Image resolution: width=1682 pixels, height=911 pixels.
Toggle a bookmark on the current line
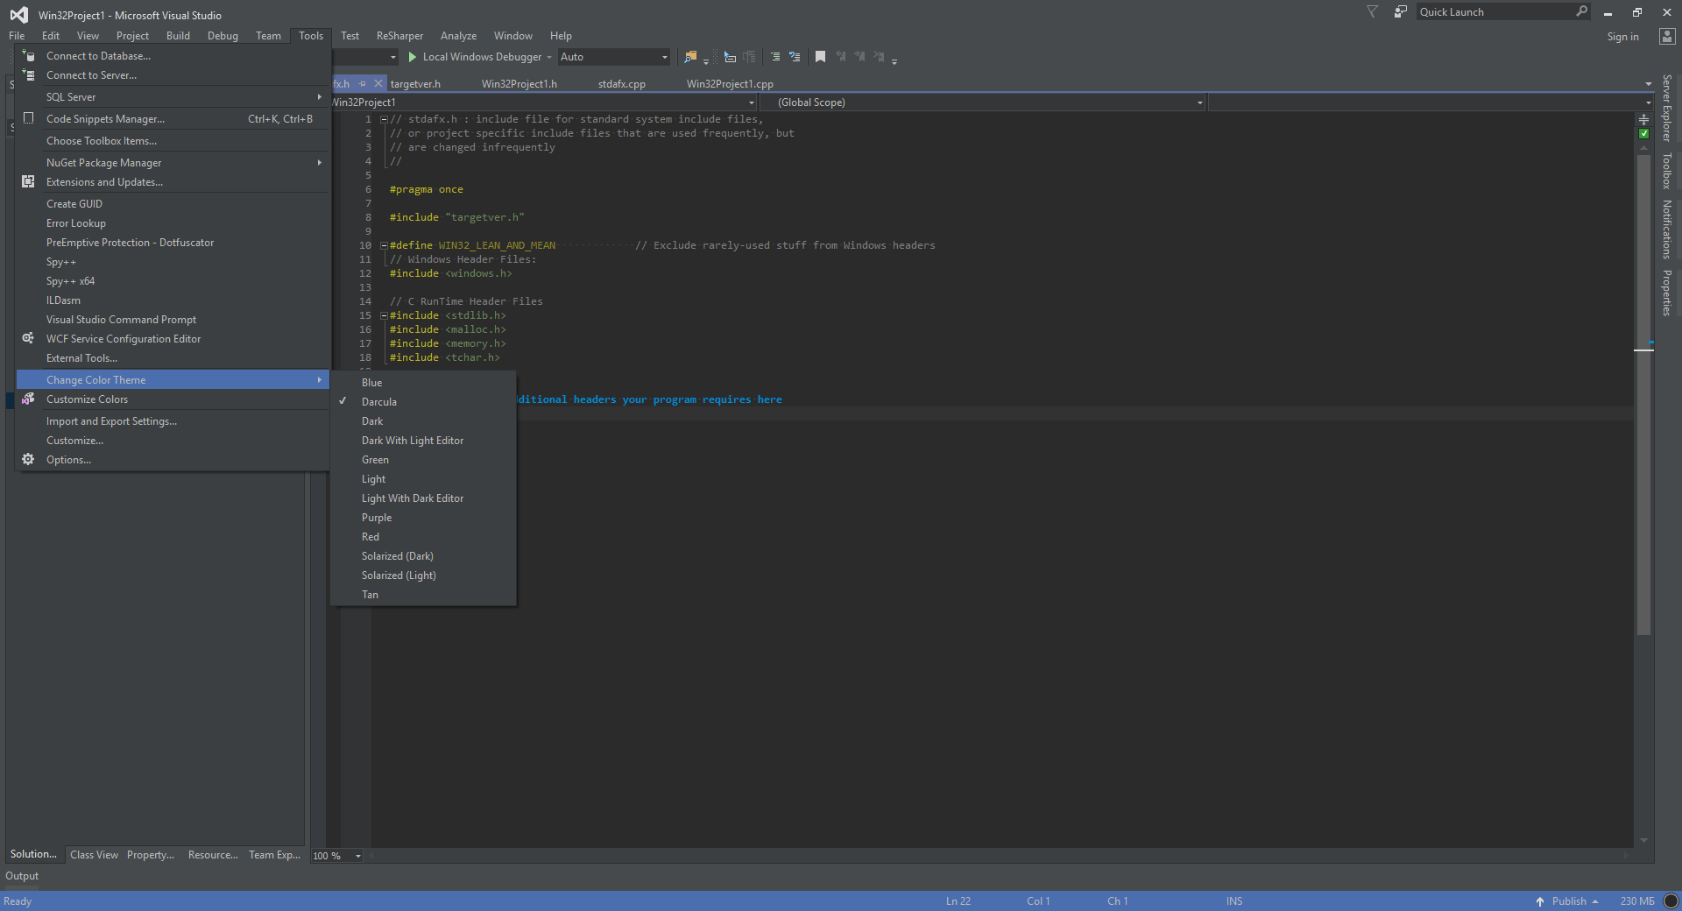coord(820,57)
